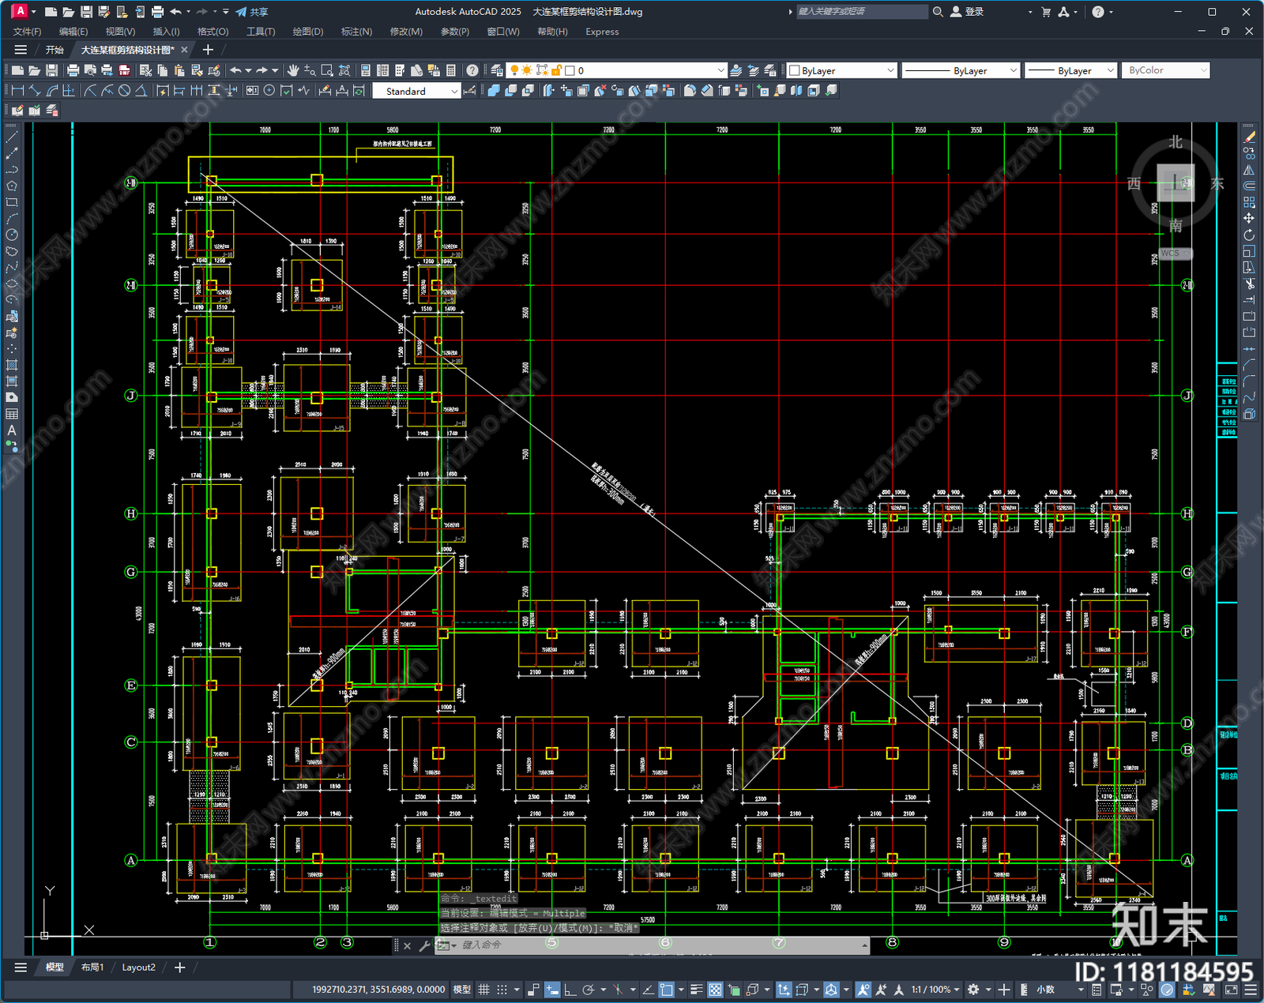Open Layer Properties Manager icon
The width and height of the screenshot is (1264, 1003).
497,70
